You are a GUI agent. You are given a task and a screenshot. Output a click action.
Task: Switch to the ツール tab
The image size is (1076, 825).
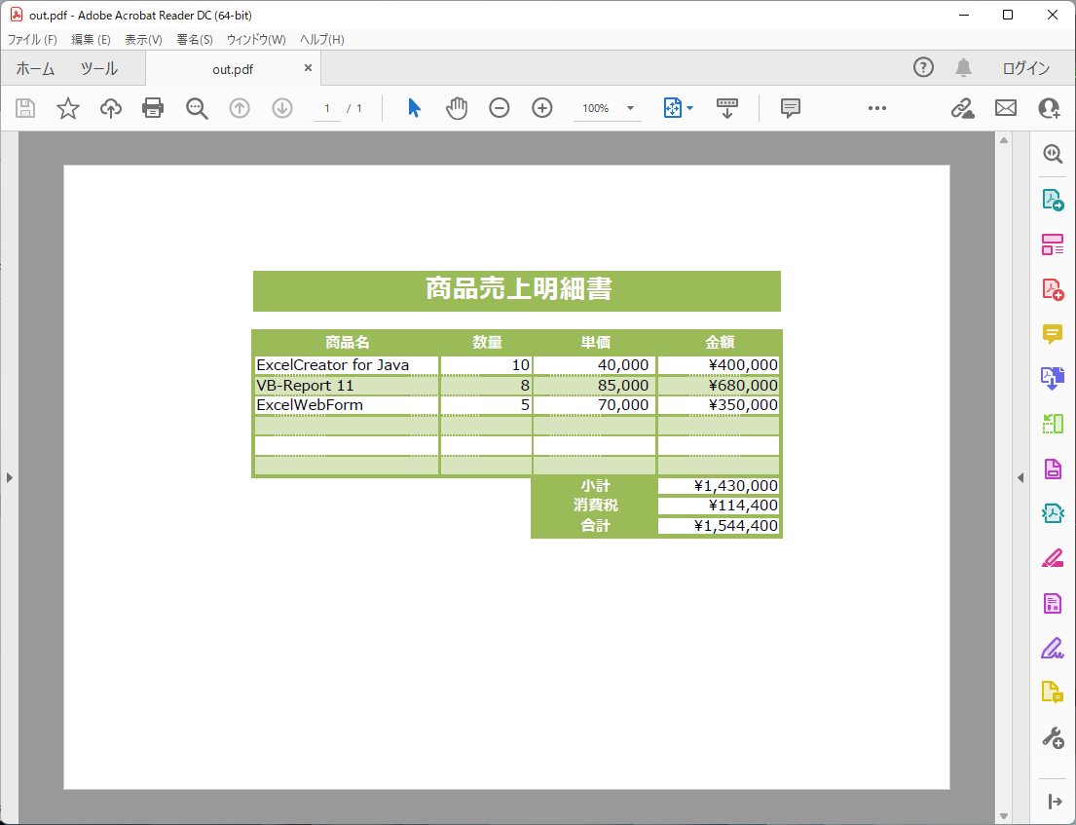[99, 68]
